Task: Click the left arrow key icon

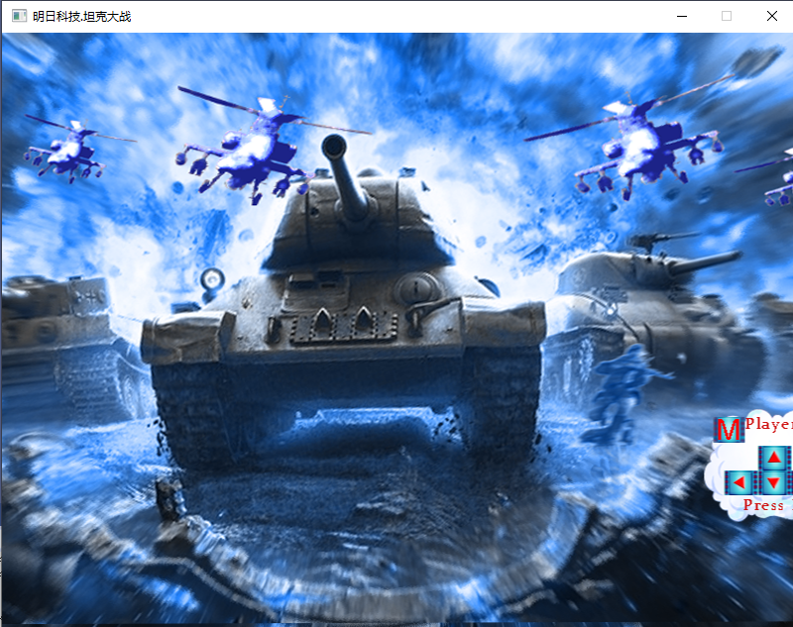Action: (740, 483)
